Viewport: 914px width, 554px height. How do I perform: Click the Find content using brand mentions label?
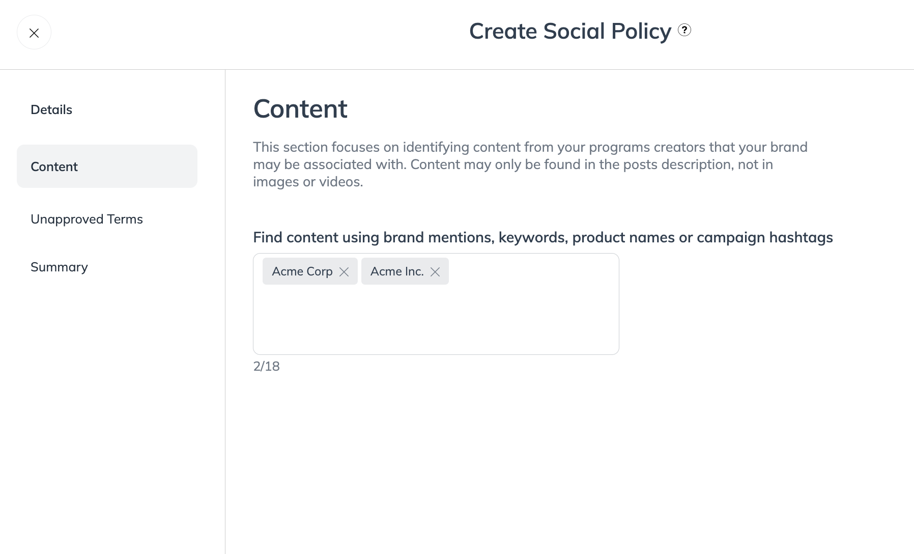point(543,237)
